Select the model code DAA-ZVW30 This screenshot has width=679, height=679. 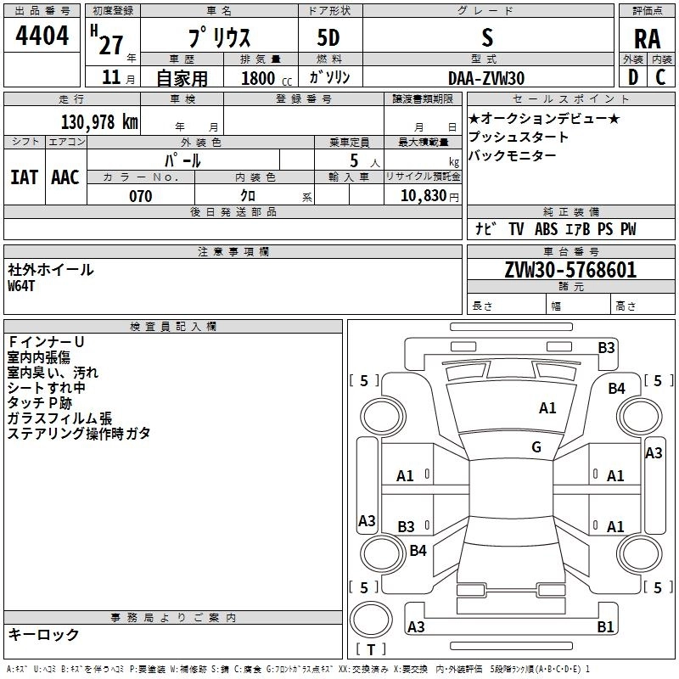pyautogui.click(x=486, y=78)
